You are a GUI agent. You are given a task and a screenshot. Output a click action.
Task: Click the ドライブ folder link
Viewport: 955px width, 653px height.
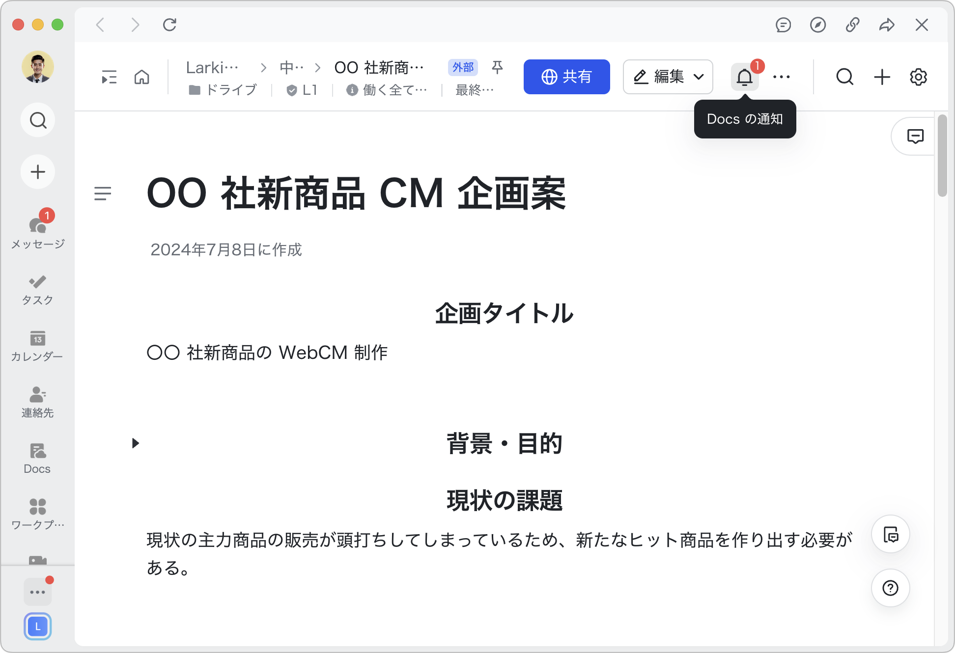tap(224, 90)
